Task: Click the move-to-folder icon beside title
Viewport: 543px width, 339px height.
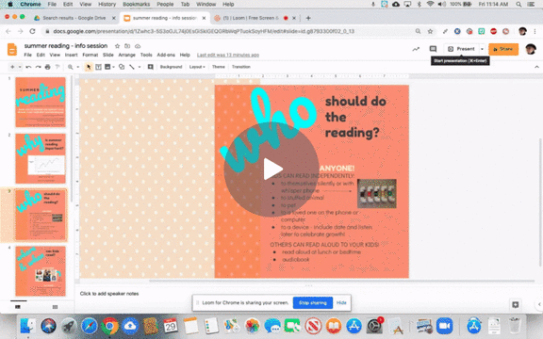Action: 127,46
